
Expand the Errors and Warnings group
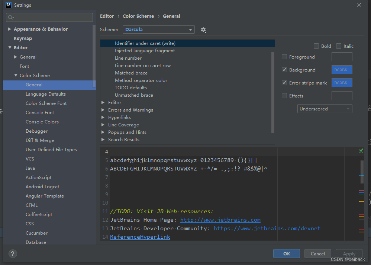tap(103, 110)
